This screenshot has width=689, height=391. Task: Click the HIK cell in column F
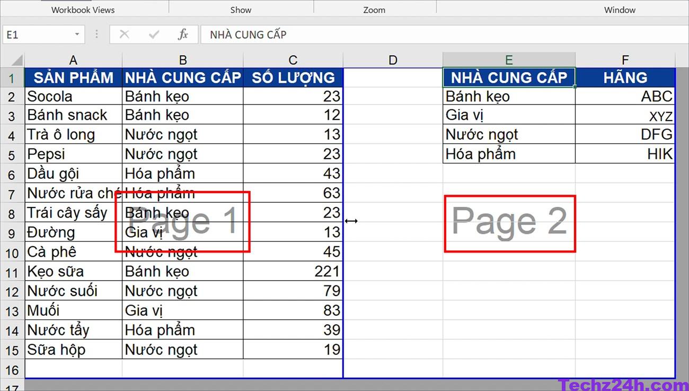click(625, 154)
